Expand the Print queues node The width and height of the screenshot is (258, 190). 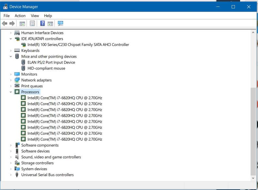tap(11, 86)
